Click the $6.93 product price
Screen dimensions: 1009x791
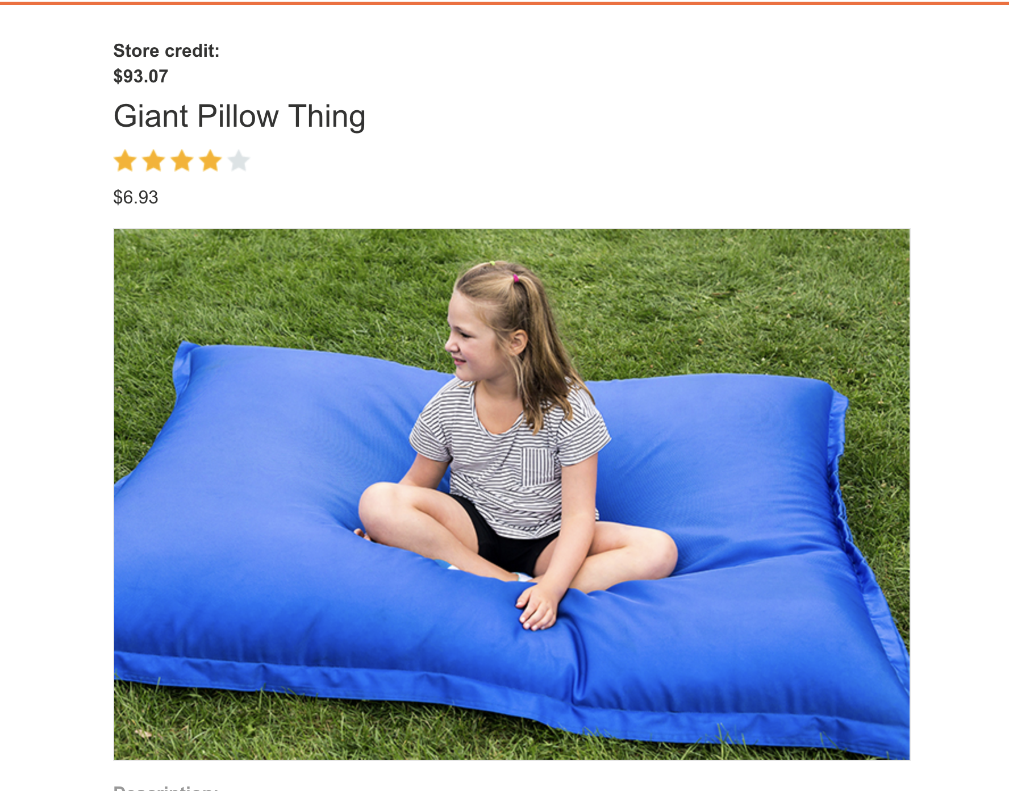point(136,197)
